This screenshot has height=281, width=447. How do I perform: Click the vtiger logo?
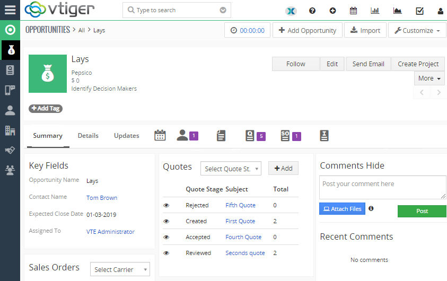pyautogui.click(x=59, y=10)
